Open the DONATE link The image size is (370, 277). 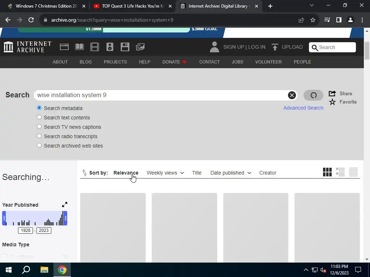[174, 62]
